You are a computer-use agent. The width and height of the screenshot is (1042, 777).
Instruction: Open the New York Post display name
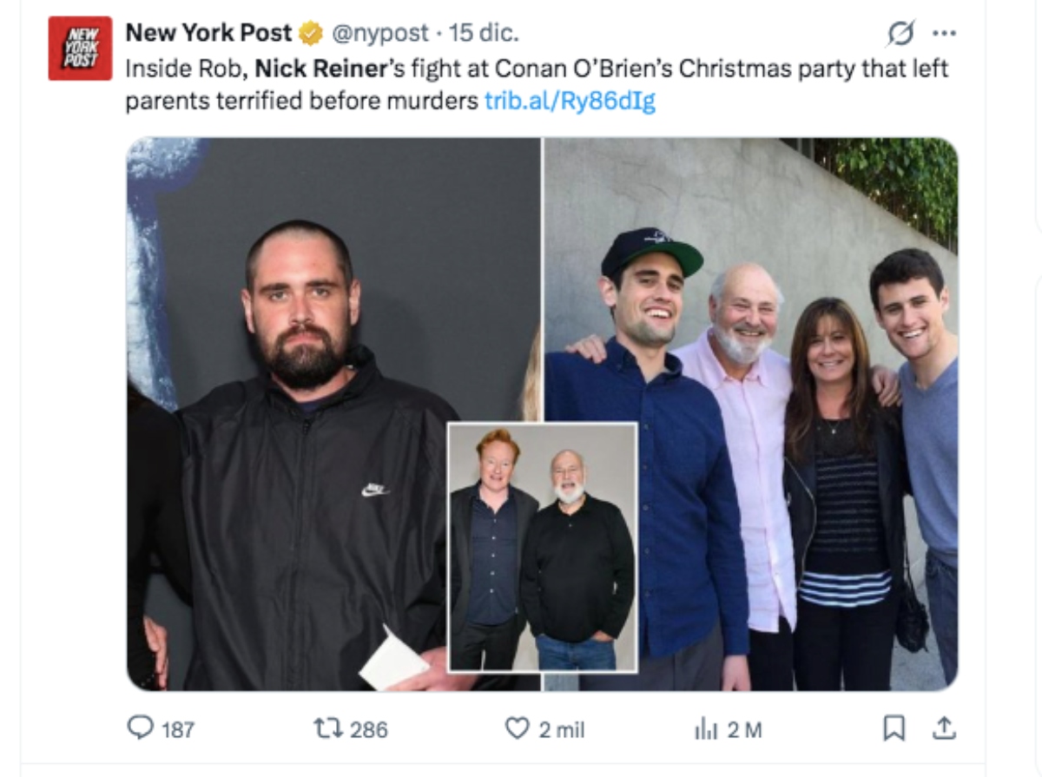pos(208,33)
